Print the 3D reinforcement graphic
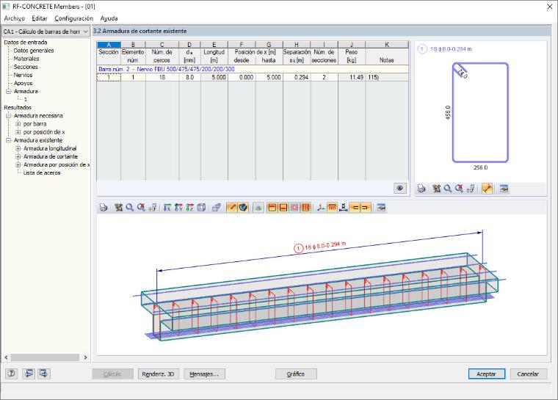Screen dimensions: 558x400 [104, 207]
